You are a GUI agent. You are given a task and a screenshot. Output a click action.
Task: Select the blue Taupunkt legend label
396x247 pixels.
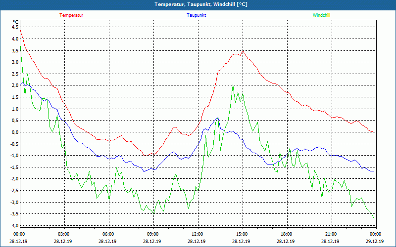[197, 15]
